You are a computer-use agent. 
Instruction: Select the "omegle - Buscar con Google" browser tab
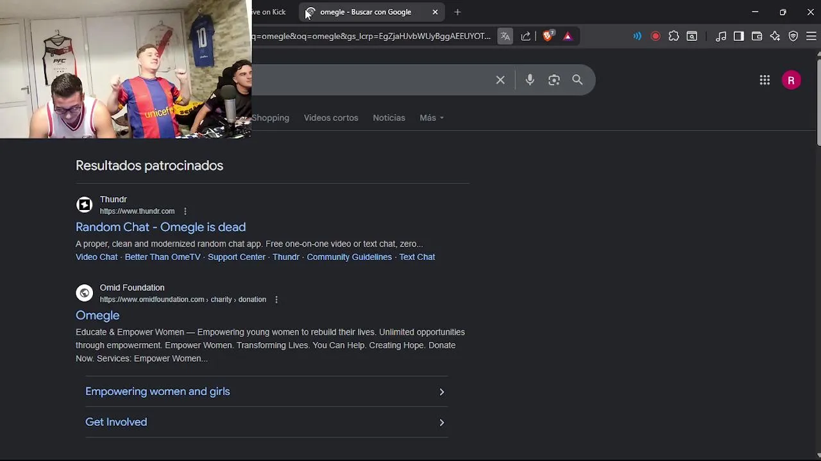point(371,12)
